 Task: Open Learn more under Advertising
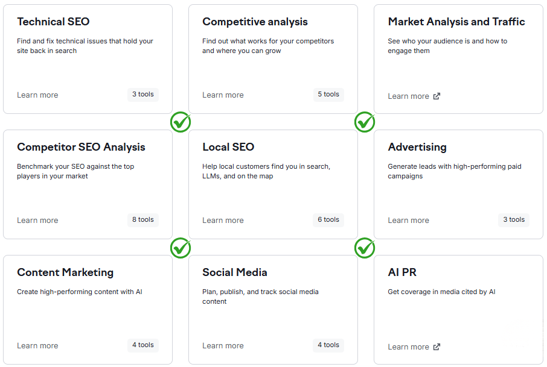tap(408, 220)
